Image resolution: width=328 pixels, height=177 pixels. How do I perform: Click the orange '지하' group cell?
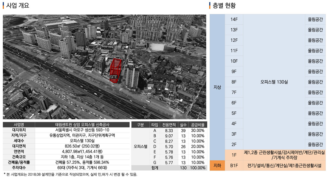pyautogui.click(x=217, y=165)
